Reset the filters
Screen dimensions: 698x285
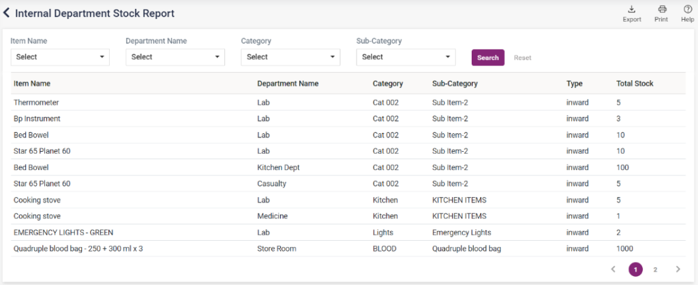[522, 58]
